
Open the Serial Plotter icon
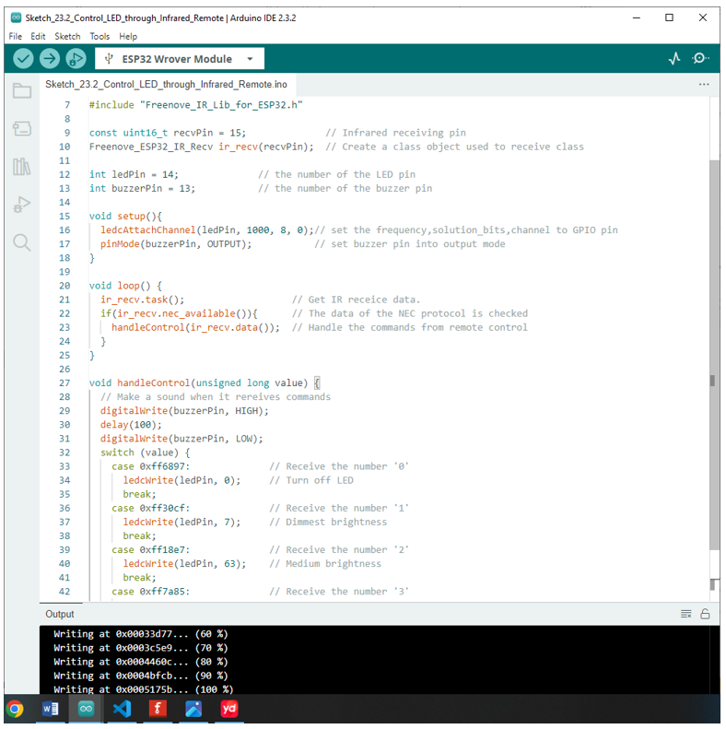pyautogui.click(x=674, y=59)
